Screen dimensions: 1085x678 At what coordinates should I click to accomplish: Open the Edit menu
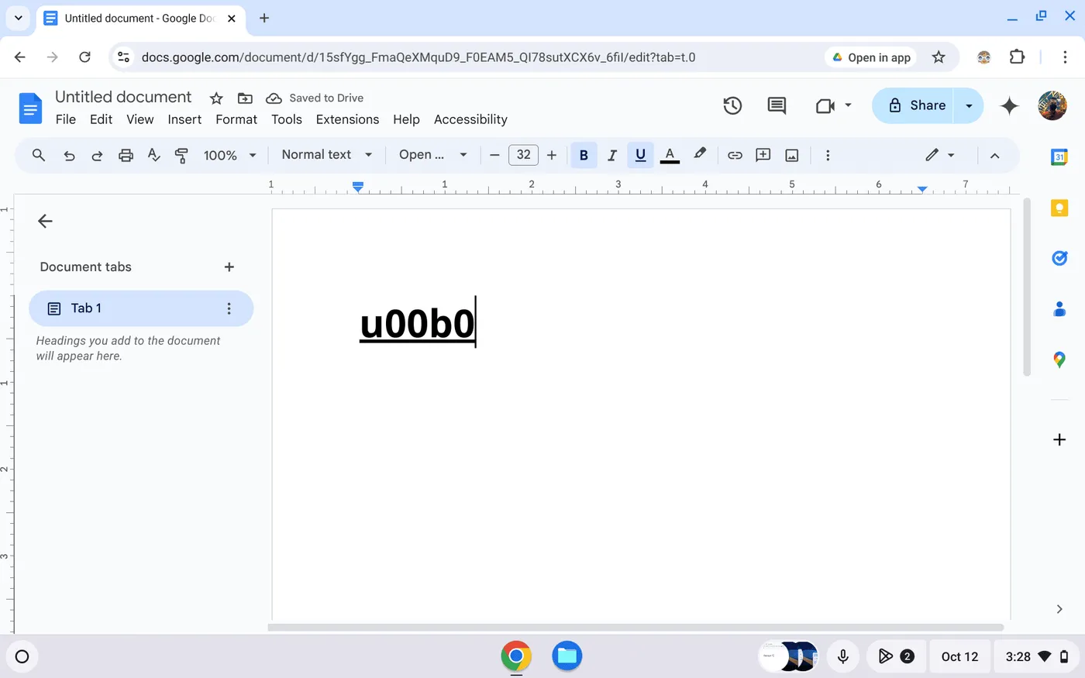101,119
